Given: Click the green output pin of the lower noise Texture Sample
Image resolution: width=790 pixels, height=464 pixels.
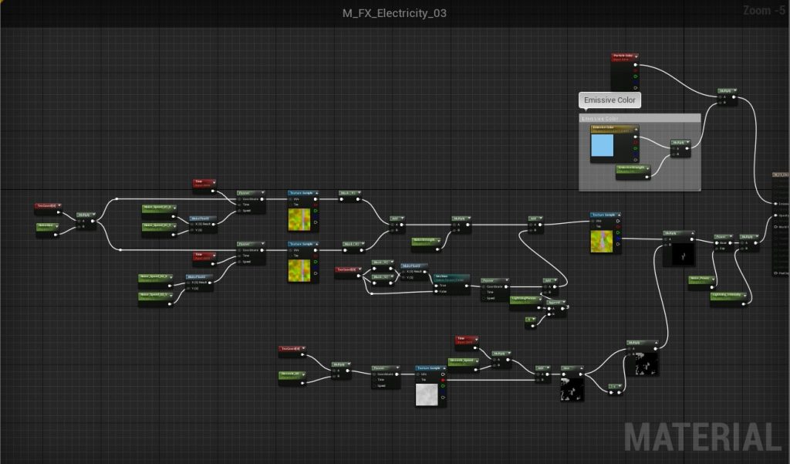Looking at the screenshot, I should [x=316, y=262].
